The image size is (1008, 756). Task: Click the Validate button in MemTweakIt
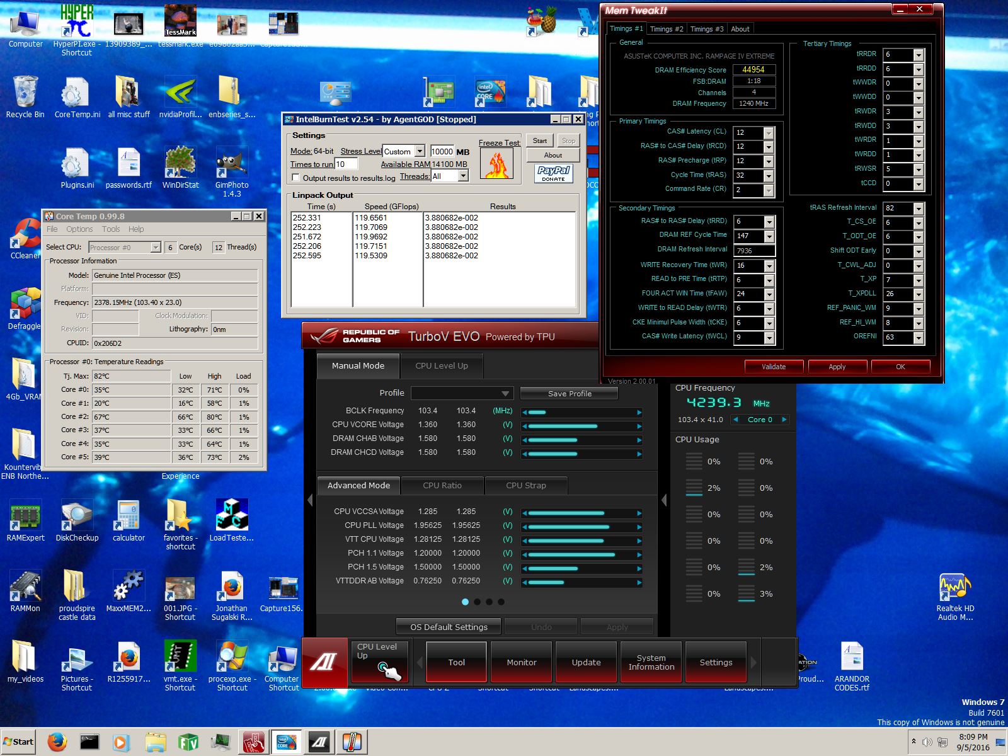(x=774, y=367)
